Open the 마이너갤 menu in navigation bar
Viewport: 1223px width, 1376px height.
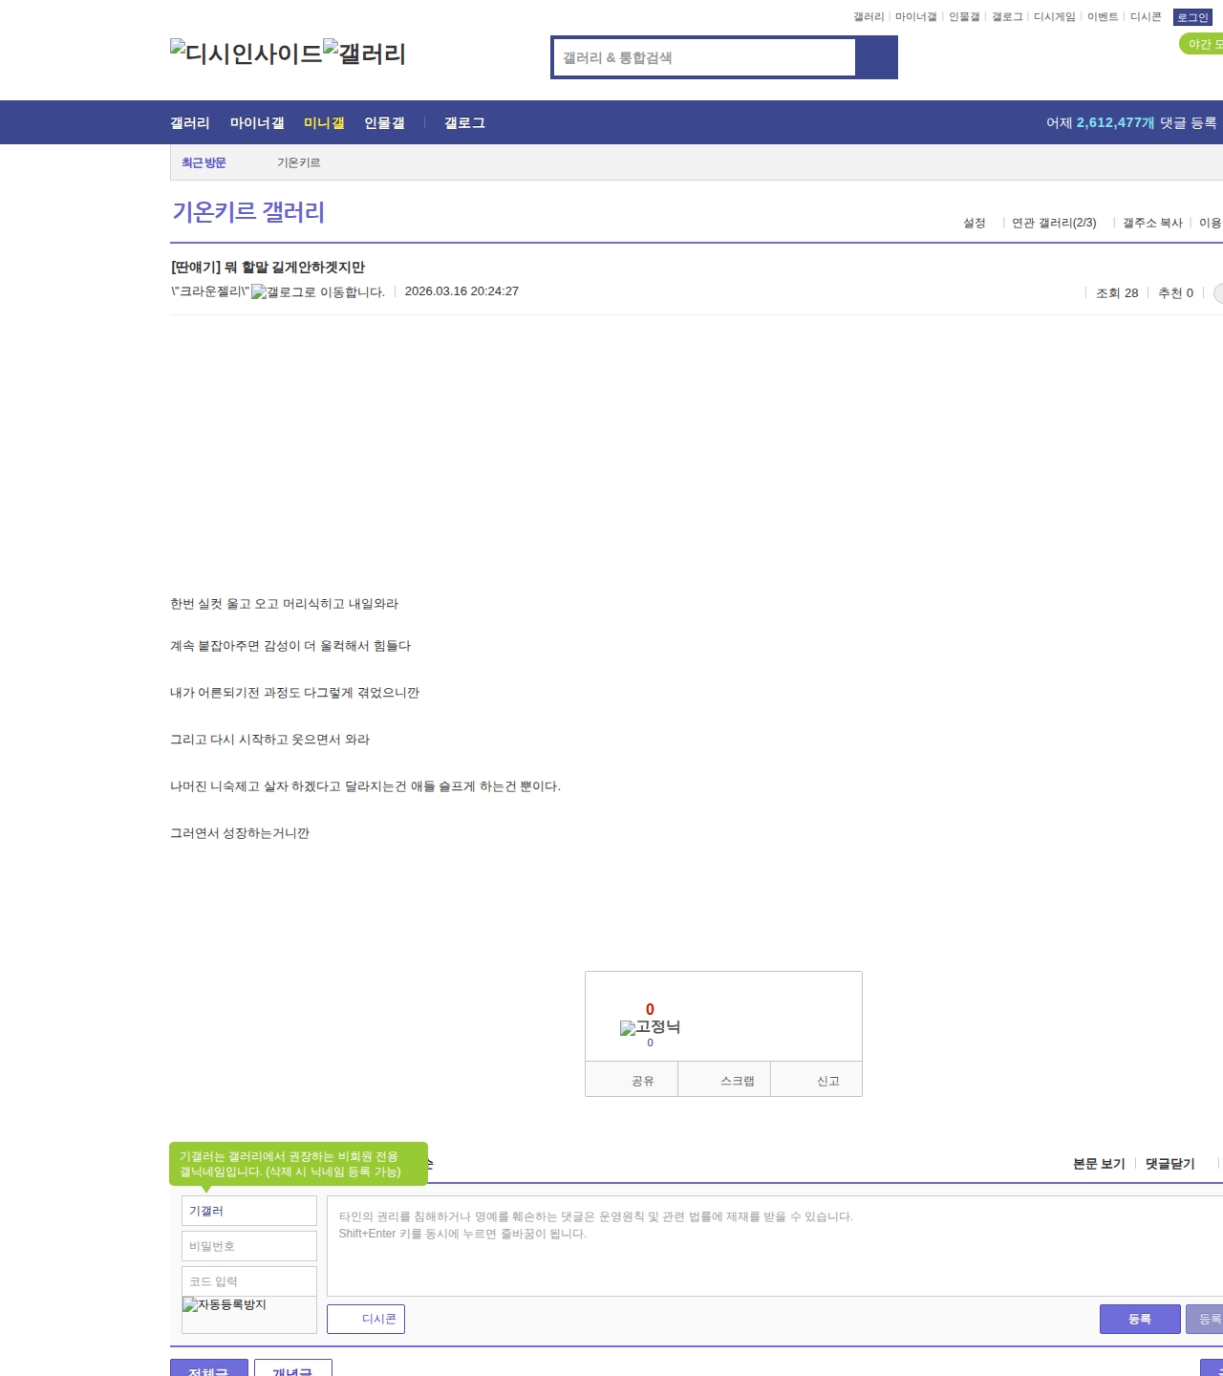tap(257, 123)
